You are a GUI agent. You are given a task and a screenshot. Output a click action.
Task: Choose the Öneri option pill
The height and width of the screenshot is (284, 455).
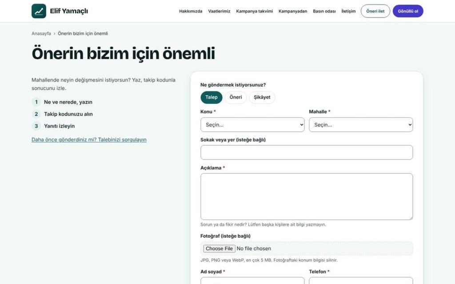pyautogui.click(x=235, y=97)
